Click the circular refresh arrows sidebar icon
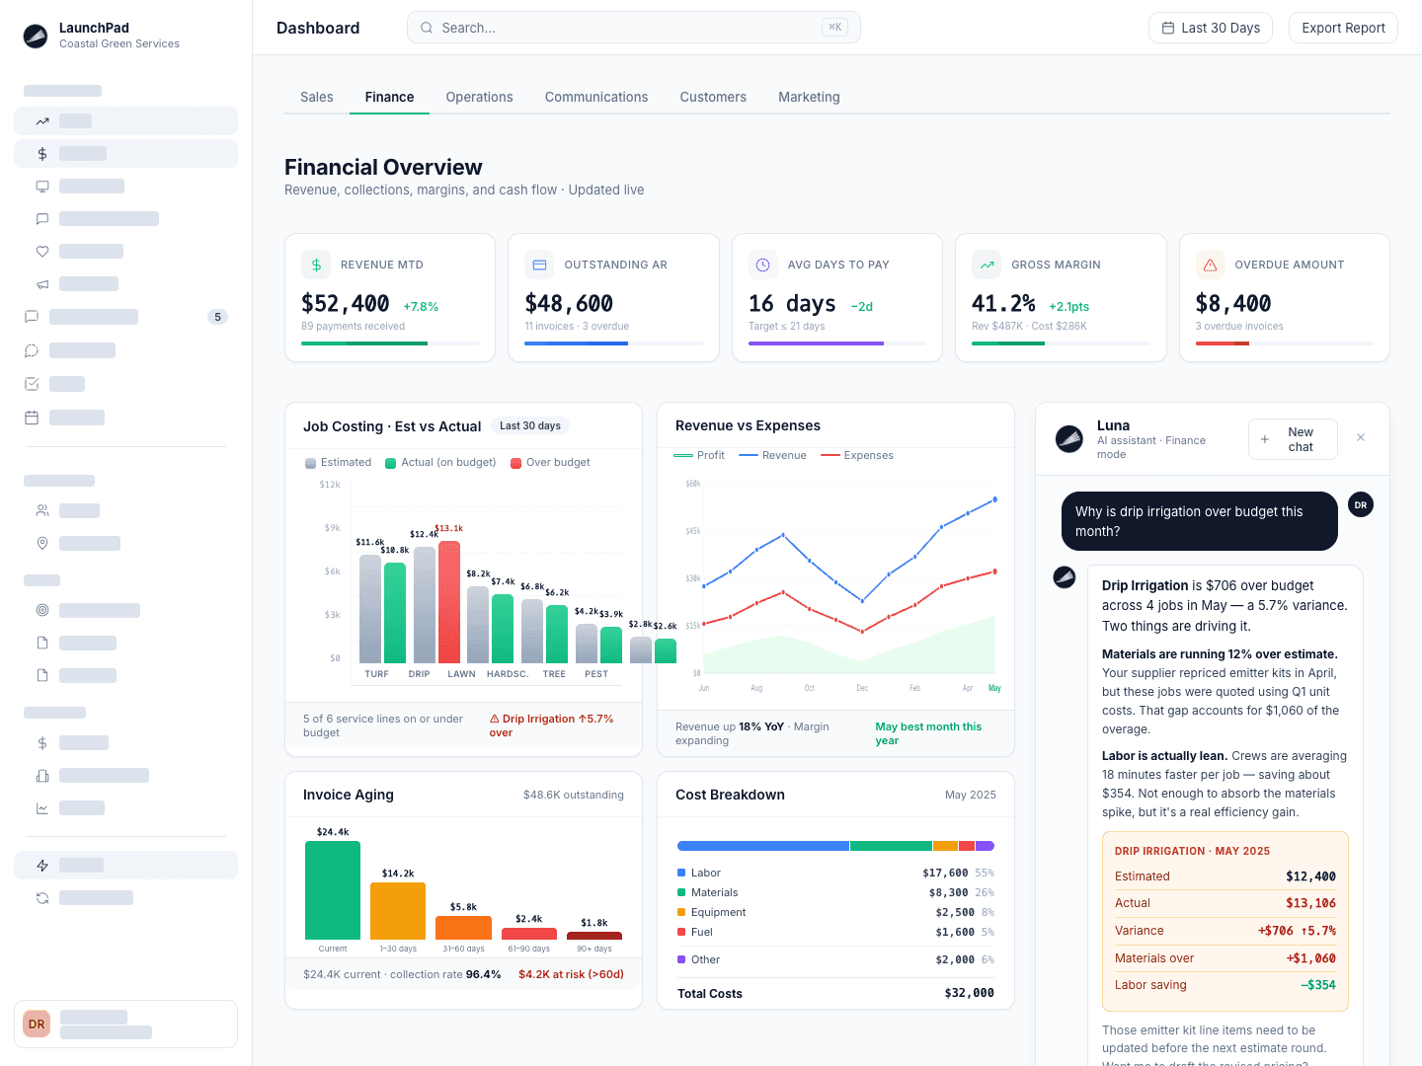This screenshot has width=1422, height=1066. pyautogui.click(x=42, y=898)
